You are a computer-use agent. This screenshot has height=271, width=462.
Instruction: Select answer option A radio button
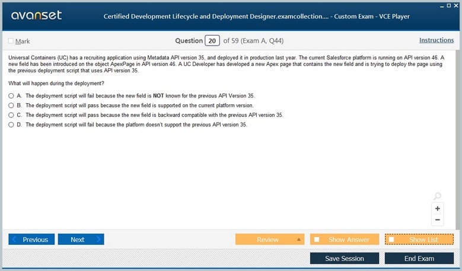[x=11, y=95]
